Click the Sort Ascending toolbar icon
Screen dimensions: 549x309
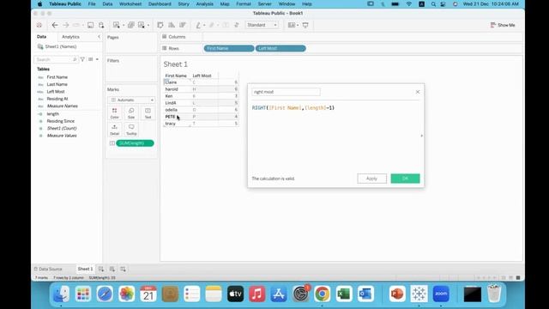[172, 25]
